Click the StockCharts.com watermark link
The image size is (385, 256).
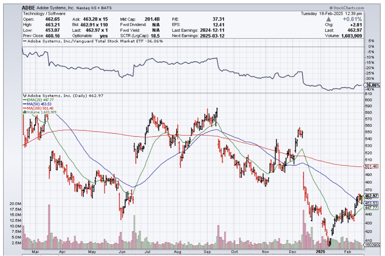[x=347, y=7]
